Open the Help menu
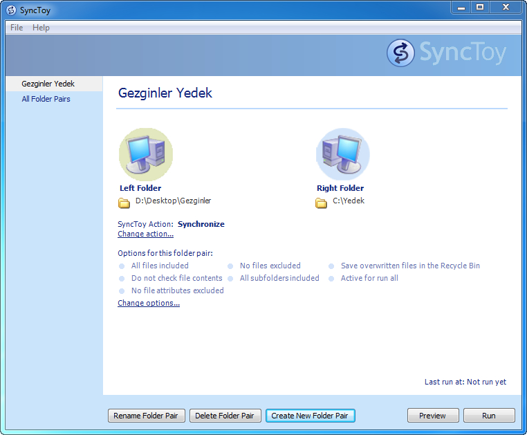Screen dimensions: 527x435 click(x=41, y=28)
